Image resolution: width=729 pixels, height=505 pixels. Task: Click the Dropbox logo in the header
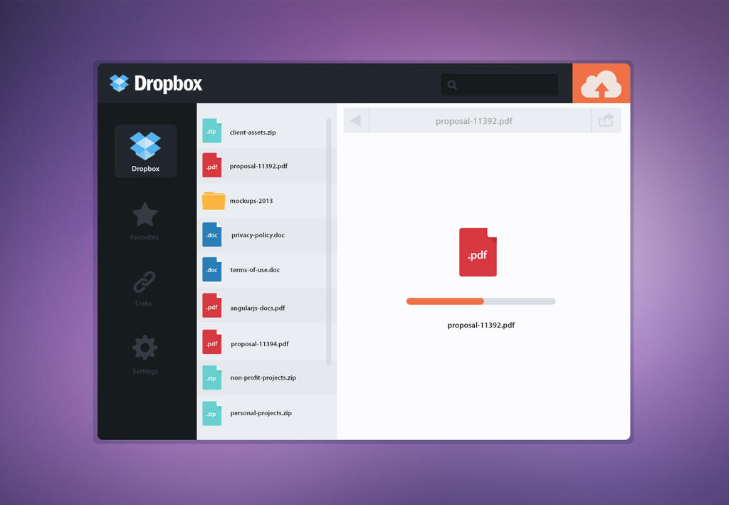click(x=156, y=84)
